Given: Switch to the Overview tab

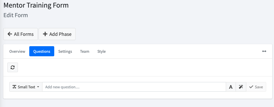Looking at the screenshot, I should [x=17, y=51].
